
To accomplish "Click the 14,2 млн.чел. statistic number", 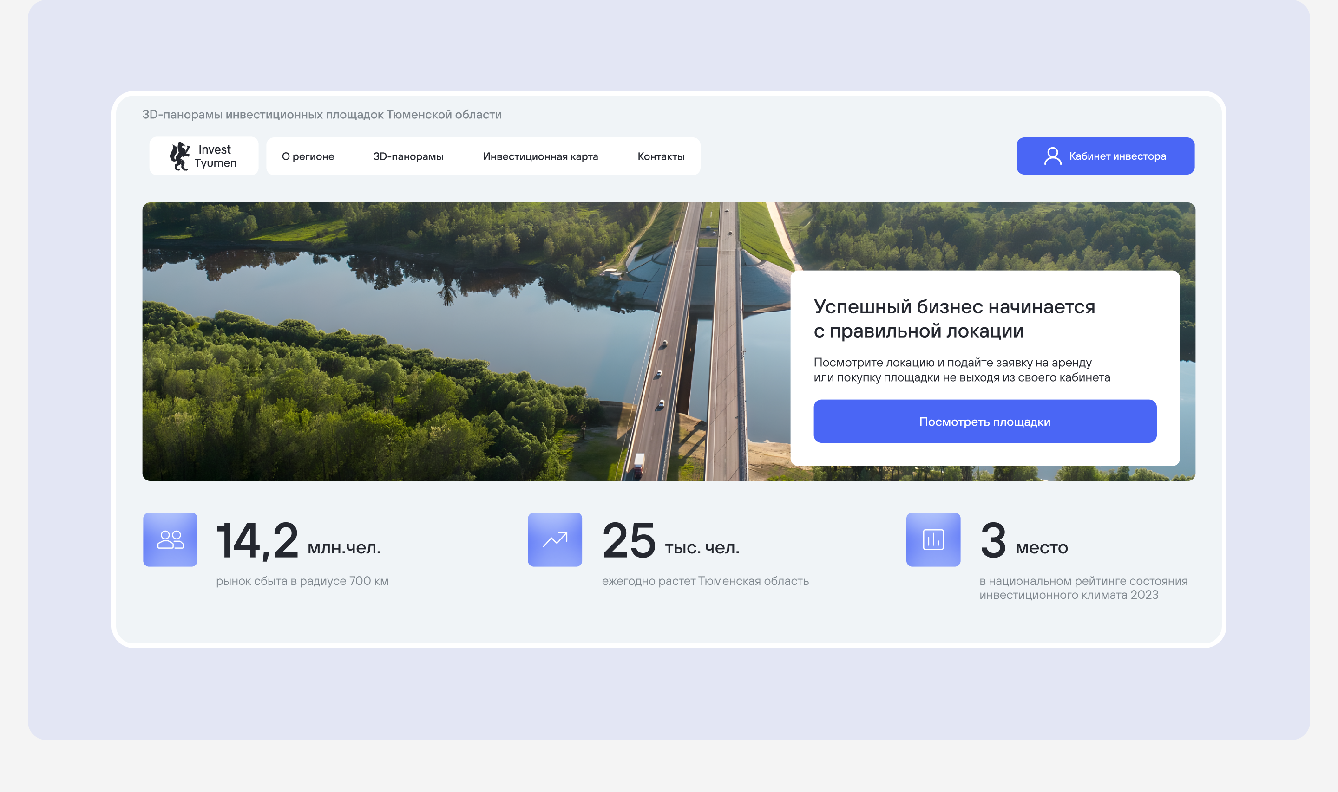I will [x=257, y=541].
